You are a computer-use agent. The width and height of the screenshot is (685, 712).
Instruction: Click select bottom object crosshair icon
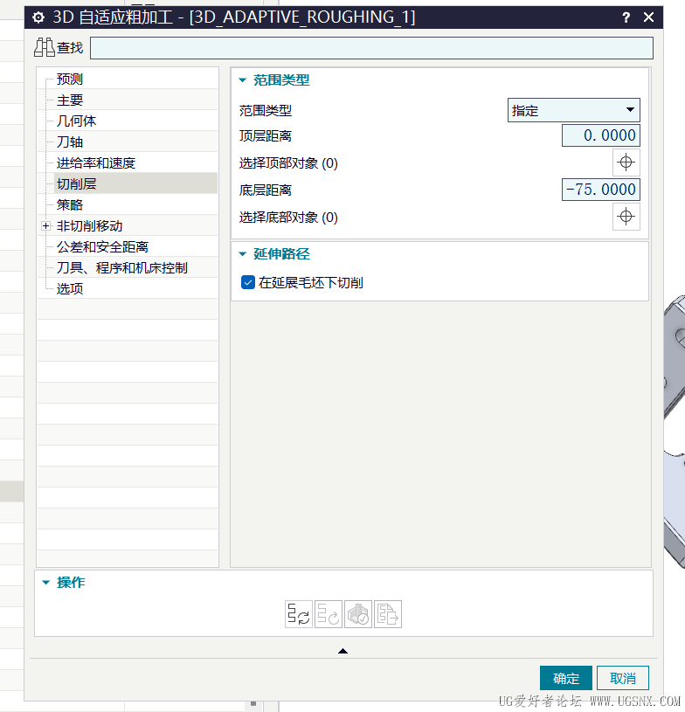[x=626, y=217]
